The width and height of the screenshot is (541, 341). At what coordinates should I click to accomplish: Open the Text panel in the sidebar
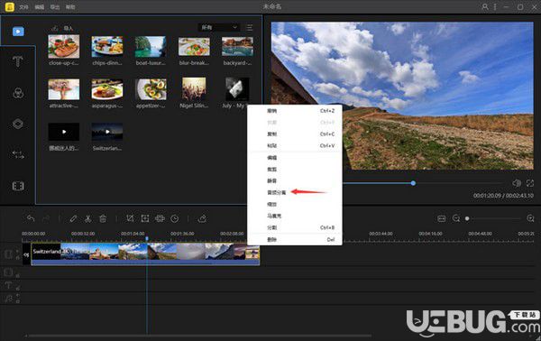[x=18, y=61]
